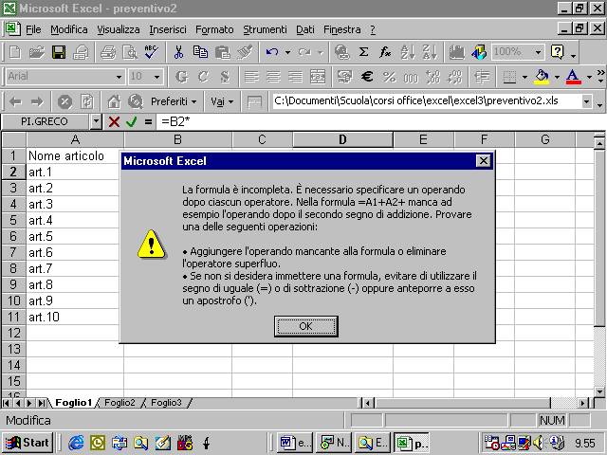607x455 pixels.
Task: Select row 12 header
Action: pos(14,333)
